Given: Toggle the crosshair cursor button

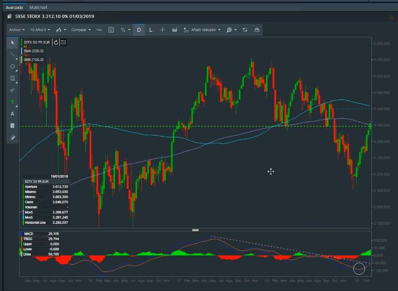Looking at the screenshot, I should coord(162,30).
